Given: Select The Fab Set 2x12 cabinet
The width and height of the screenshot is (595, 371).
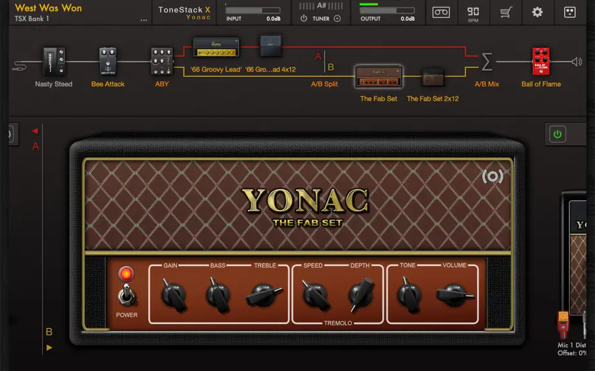Looking at the screenshot, I should pyautogui.click(x=433, y=77).
